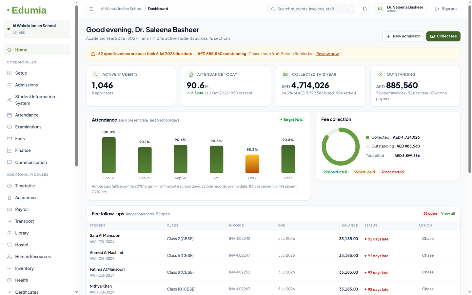Screen dimensions: 472x295
Task: Toggle the hamburger sidebar menu button
Action: [x=91, y=9]
